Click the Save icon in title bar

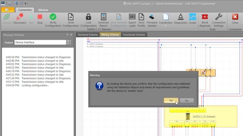[10, 3]
